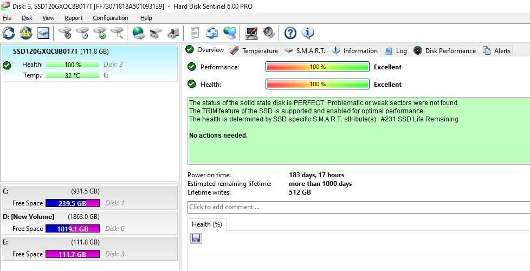
Task: Click the C: free space 239.5 GB bar
Action: [x=72, y=203]
